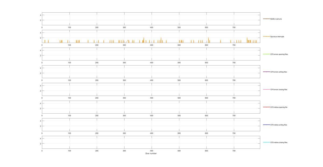Select the cyan CF8 retries closing files line sample

266,142
